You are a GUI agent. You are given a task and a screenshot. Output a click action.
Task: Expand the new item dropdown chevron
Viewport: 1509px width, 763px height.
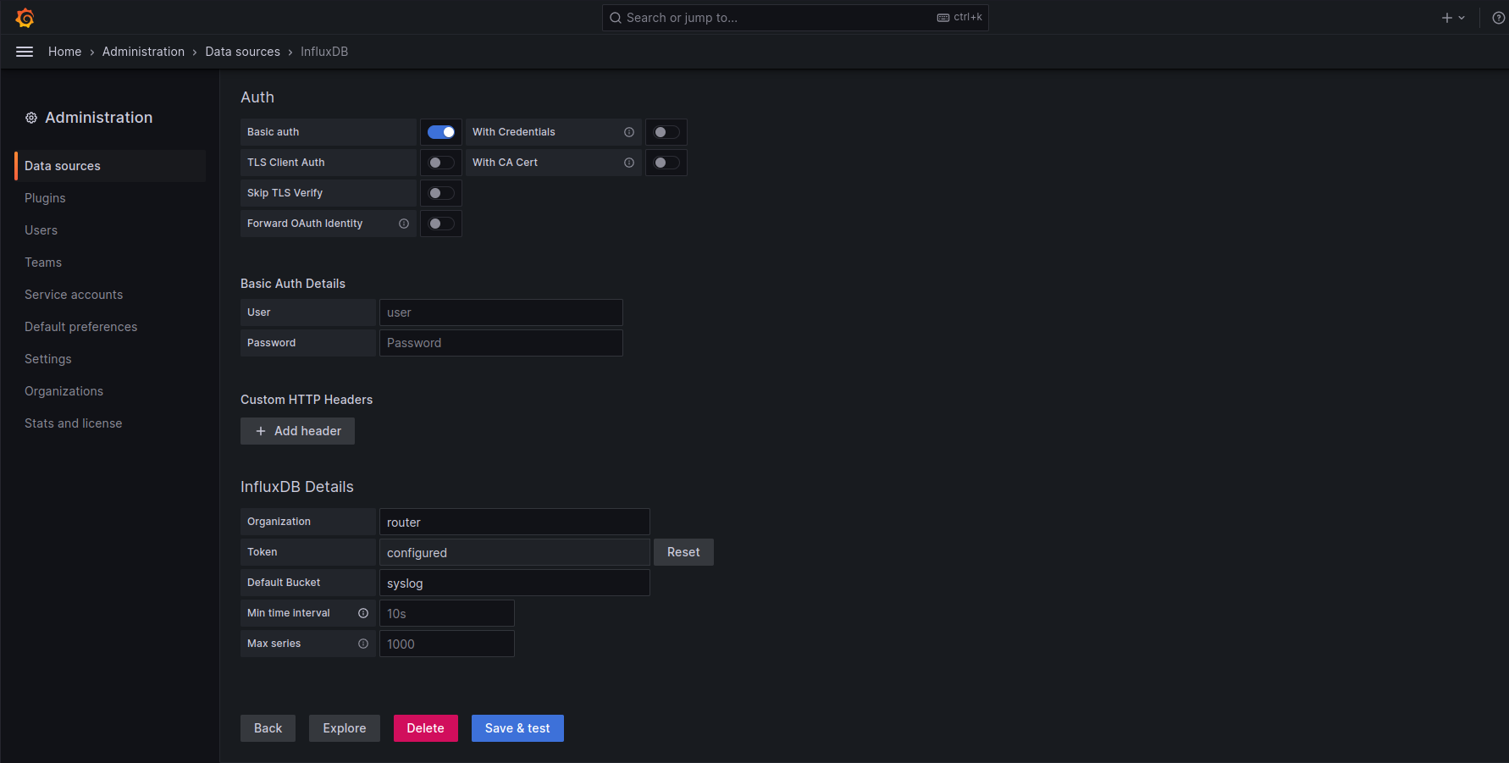pos(1462,18)
